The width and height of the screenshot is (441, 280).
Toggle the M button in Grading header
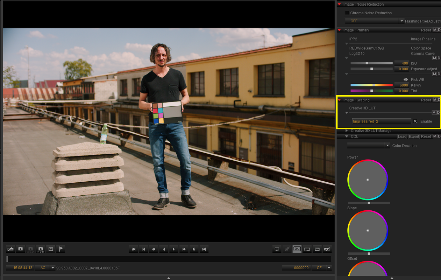435,100
